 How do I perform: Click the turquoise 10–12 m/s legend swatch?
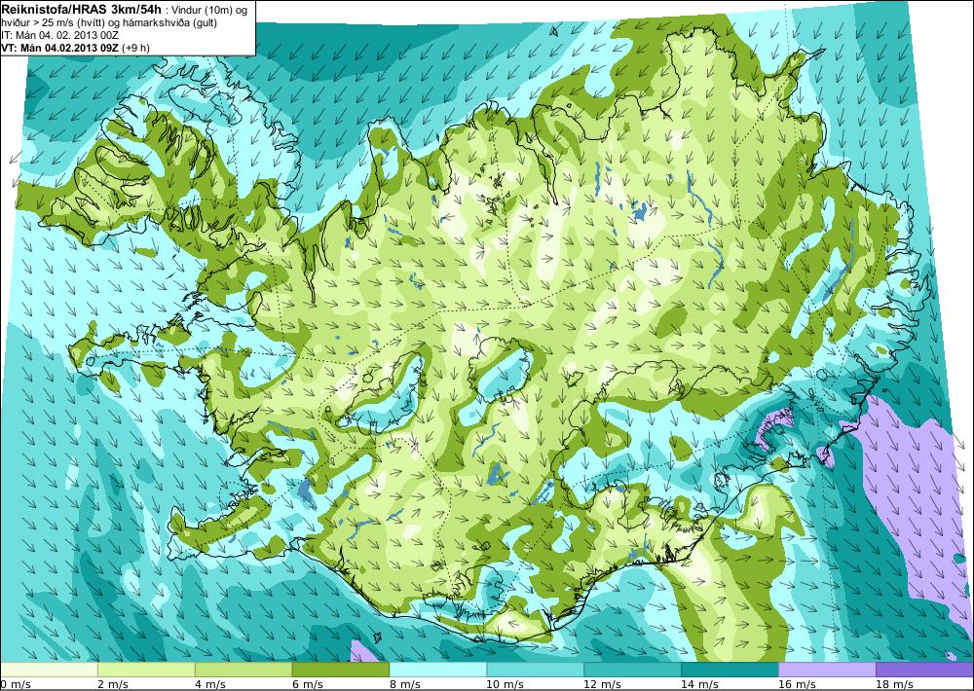point(536,670)
